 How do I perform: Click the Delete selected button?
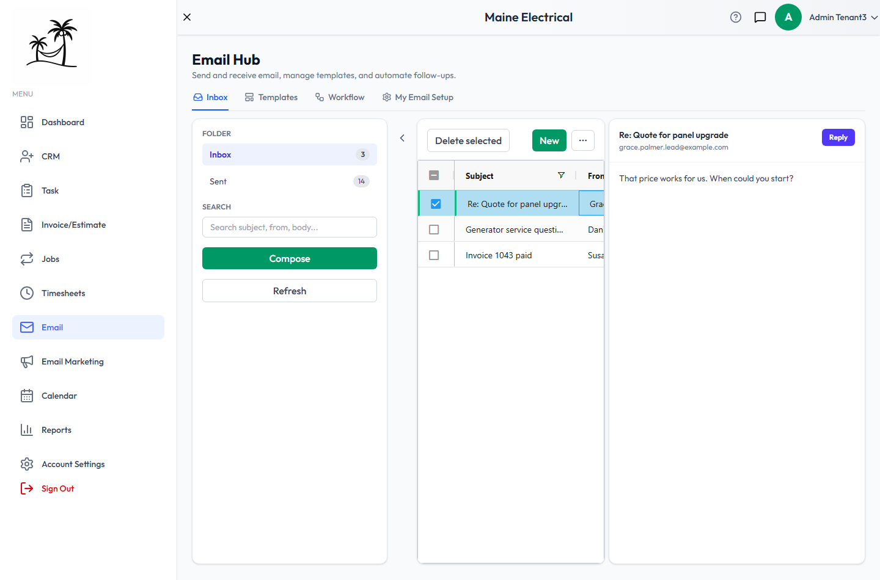[468, 140]
